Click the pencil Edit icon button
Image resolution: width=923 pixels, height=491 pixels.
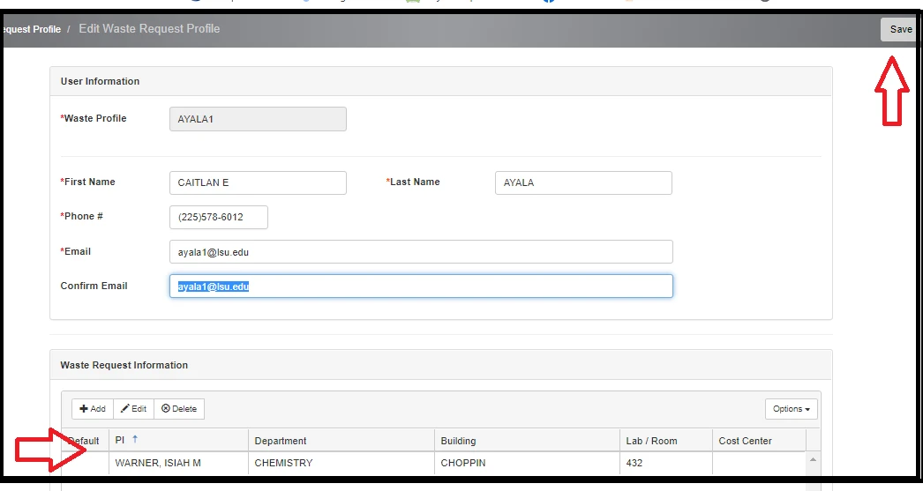point(134,409)
